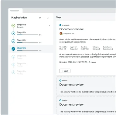Click the Subcategory 1 value
Viewport: 116px width, 115px height.
[x=108, y=49]
